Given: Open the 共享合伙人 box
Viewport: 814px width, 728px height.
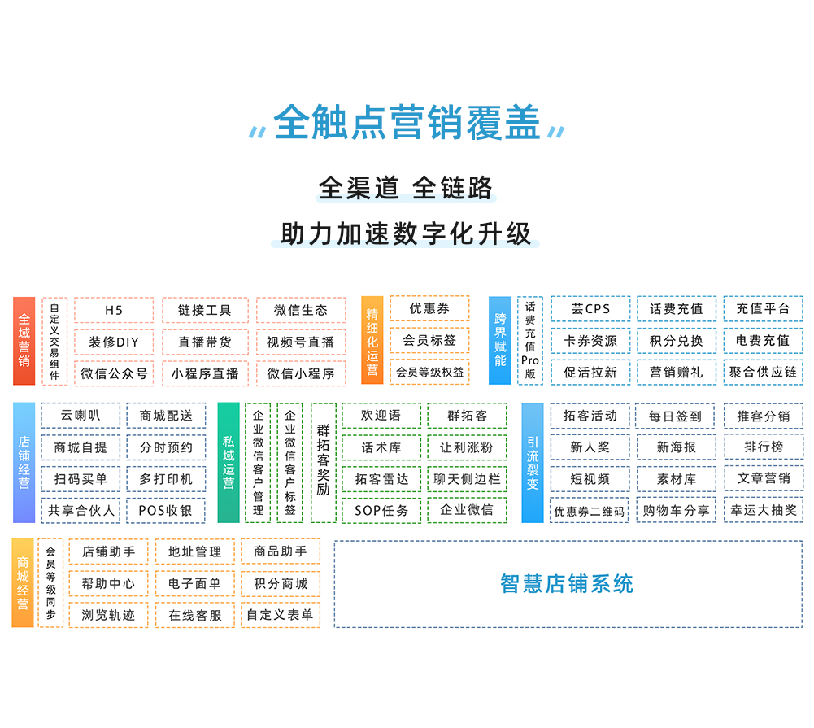Looking at the screenshot, I should pos(81,511).
